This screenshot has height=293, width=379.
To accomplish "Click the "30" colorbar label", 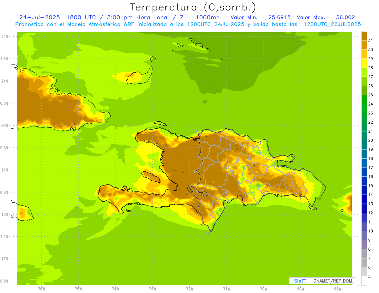I will coord(370,50).
